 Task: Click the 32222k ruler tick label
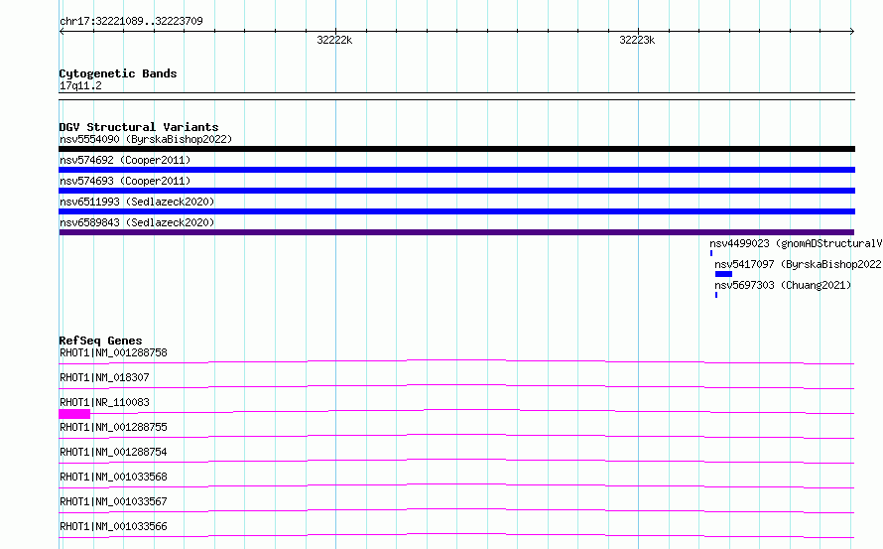tap(334, 40)
